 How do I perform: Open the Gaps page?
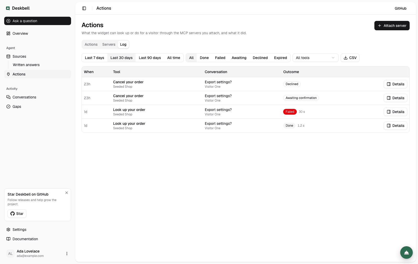pos(38,107)
